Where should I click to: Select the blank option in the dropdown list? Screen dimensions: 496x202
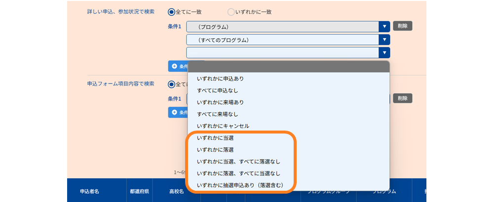[x=288, y=67]
